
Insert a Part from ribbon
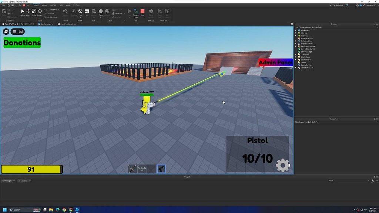click(x=80, y=13)
